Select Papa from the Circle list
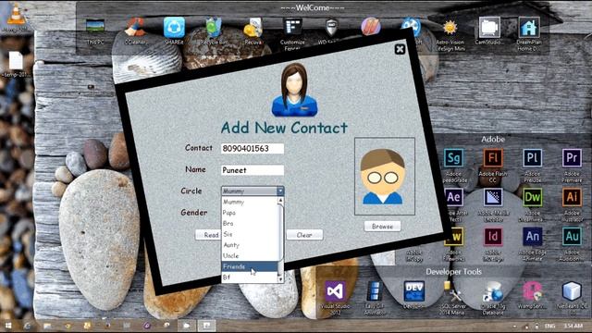Screen dimensions: 592x333 [x=250, y=213]
